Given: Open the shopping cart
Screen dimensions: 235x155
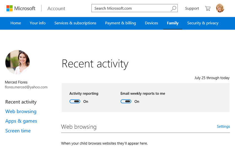Looking at the screenshot, I should tap(208, 8).
